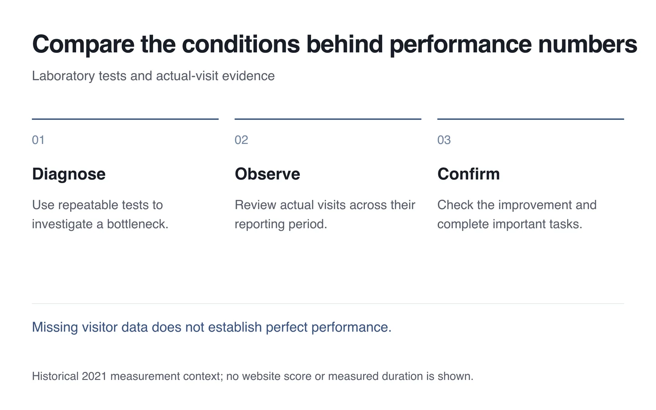Click the words reporting period in Observe text

pos(281,224)
